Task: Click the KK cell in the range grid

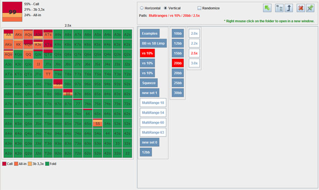Action: (x=18, y=45)
